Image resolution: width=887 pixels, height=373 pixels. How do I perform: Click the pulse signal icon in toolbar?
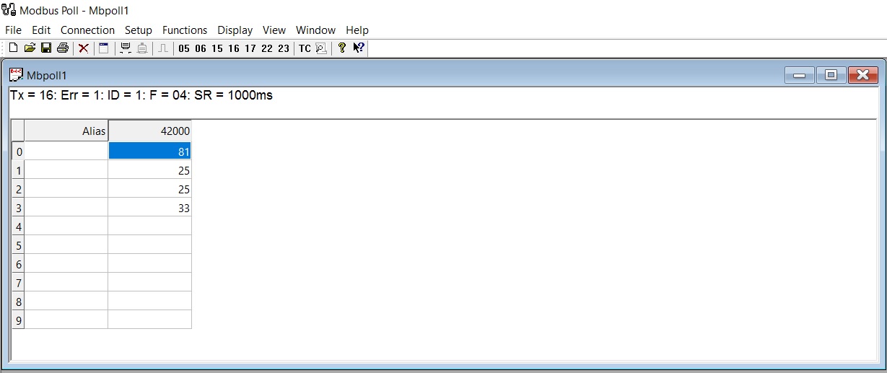164,48
